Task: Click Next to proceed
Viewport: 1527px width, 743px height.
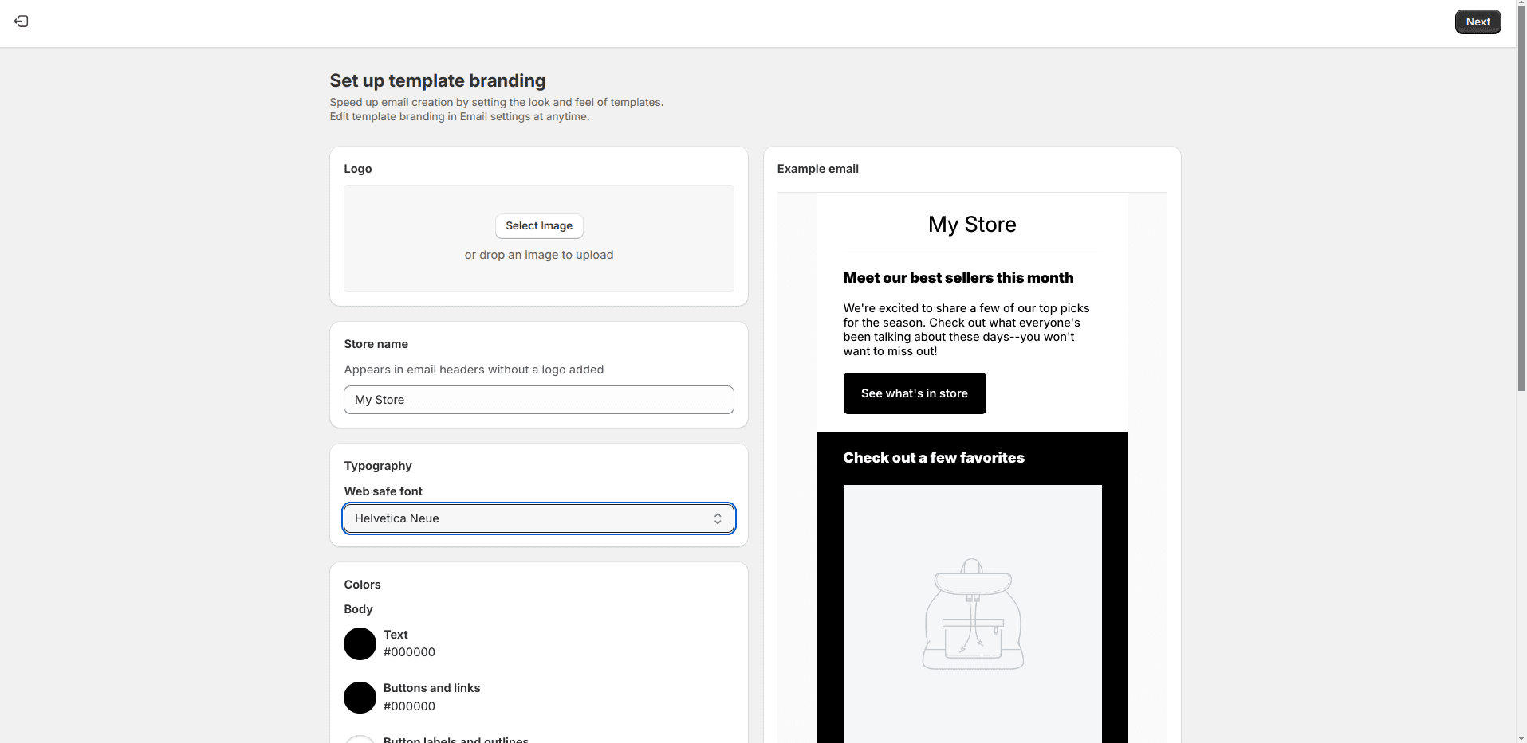Action: pos(1477,22)
